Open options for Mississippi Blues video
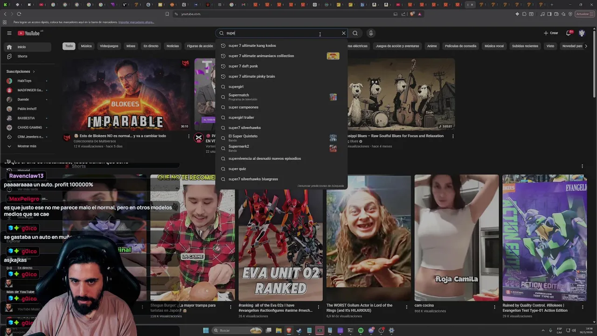This screenshot has width=597, height=336. point(453,136)
